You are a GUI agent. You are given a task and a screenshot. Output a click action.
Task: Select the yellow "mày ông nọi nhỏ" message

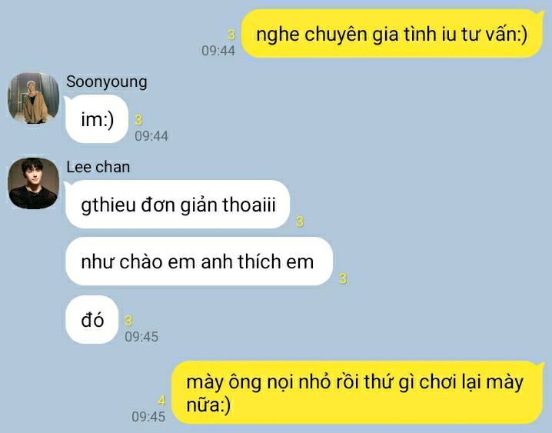357,392
